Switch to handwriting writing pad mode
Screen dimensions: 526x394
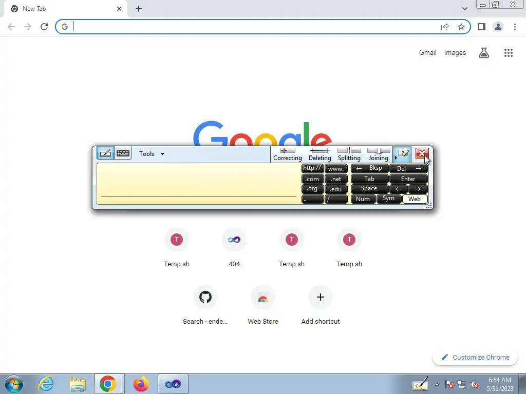coord(105,153)
